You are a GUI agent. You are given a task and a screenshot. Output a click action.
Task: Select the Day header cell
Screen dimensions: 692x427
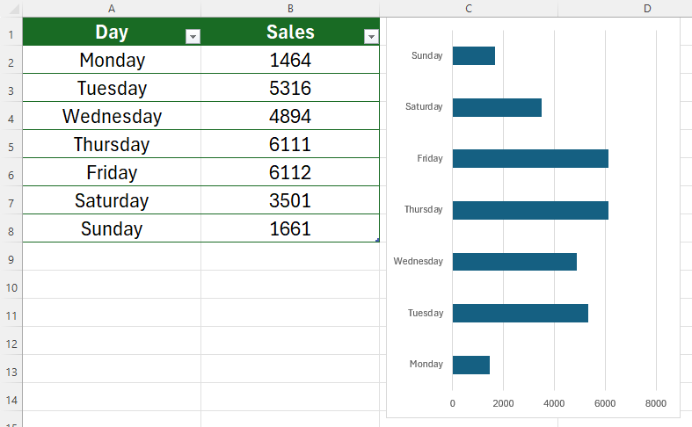click(x=112, y=33)
